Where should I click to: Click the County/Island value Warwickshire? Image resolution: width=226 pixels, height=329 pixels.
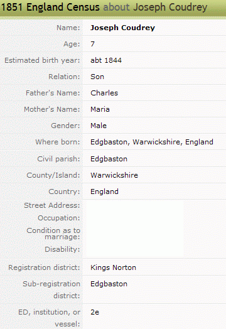click(x=114, y=175)
